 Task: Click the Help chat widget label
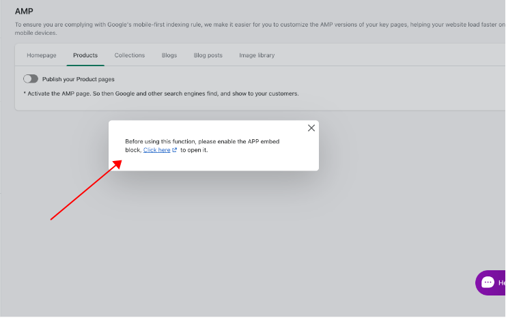pyautogui.click(x=502, y=283)
